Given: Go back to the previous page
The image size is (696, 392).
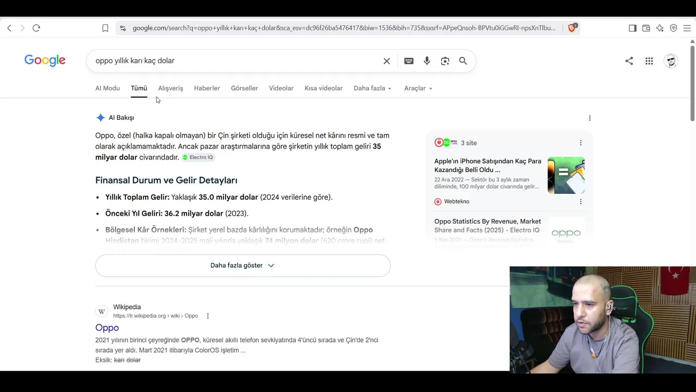Looking at the screenshot, I should [9, 28].
